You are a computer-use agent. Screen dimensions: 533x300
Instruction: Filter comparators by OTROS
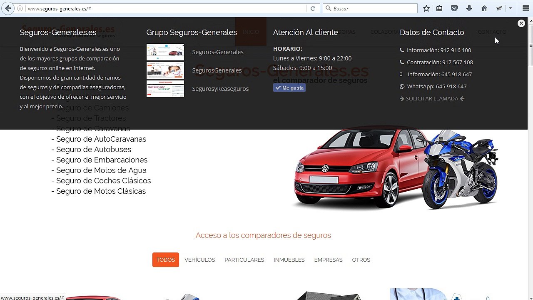361,260
